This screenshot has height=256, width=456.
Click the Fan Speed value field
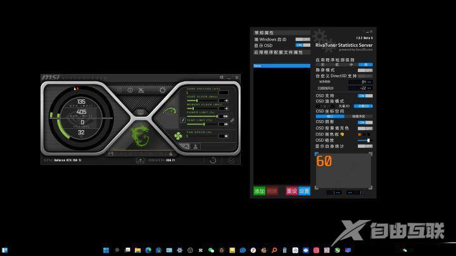[x=224, y=136]
